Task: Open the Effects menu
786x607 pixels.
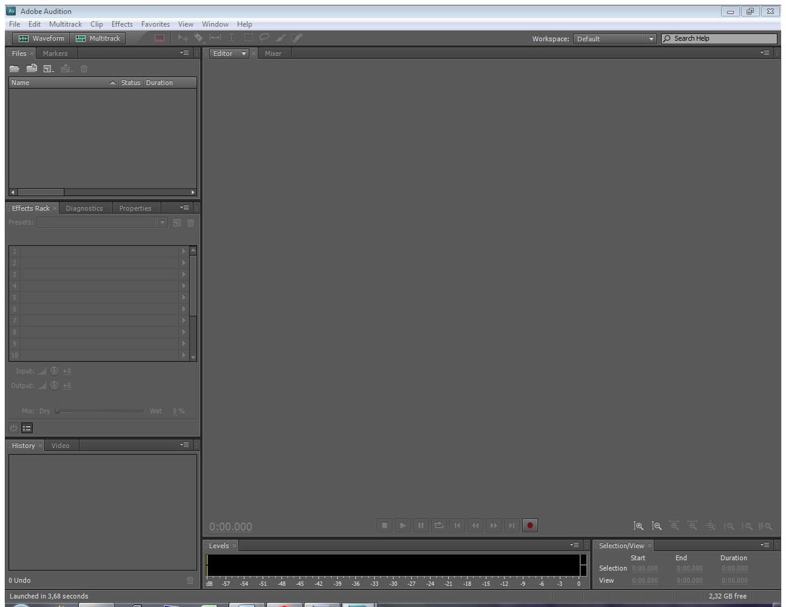Action: [x=122, y=24]
